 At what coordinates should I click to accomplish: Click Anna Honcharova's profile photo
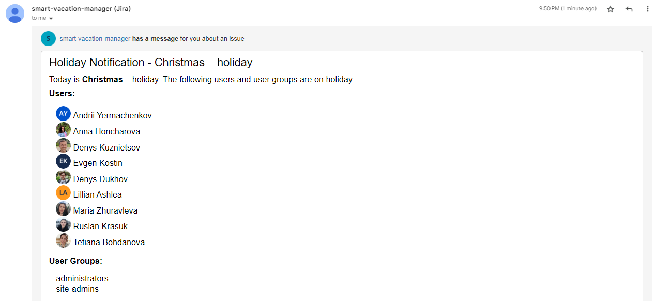[x=63, y=130]
